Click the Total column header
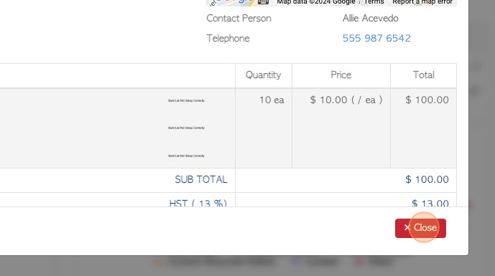 (x=424, y=75)
